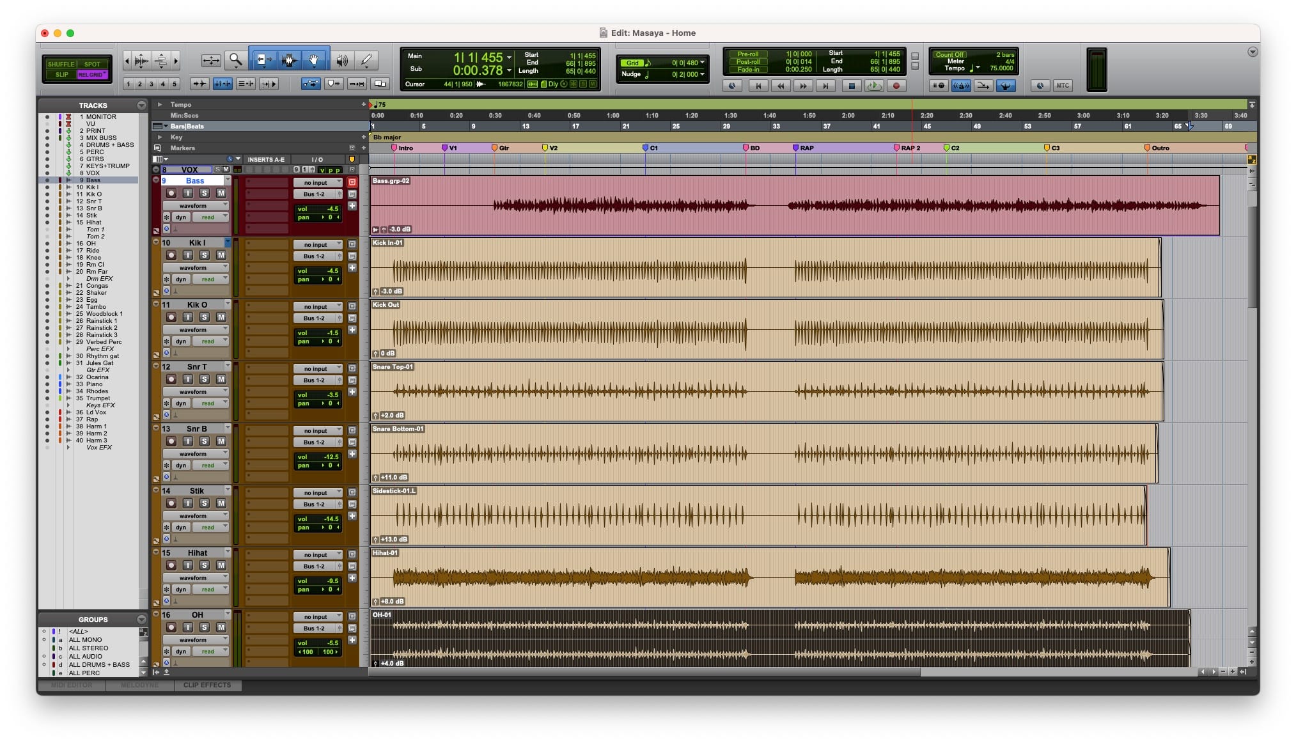This screenshot has height=743, width=1296.
Task: Enable Shuffle edit mode
Action: point(61,64)
